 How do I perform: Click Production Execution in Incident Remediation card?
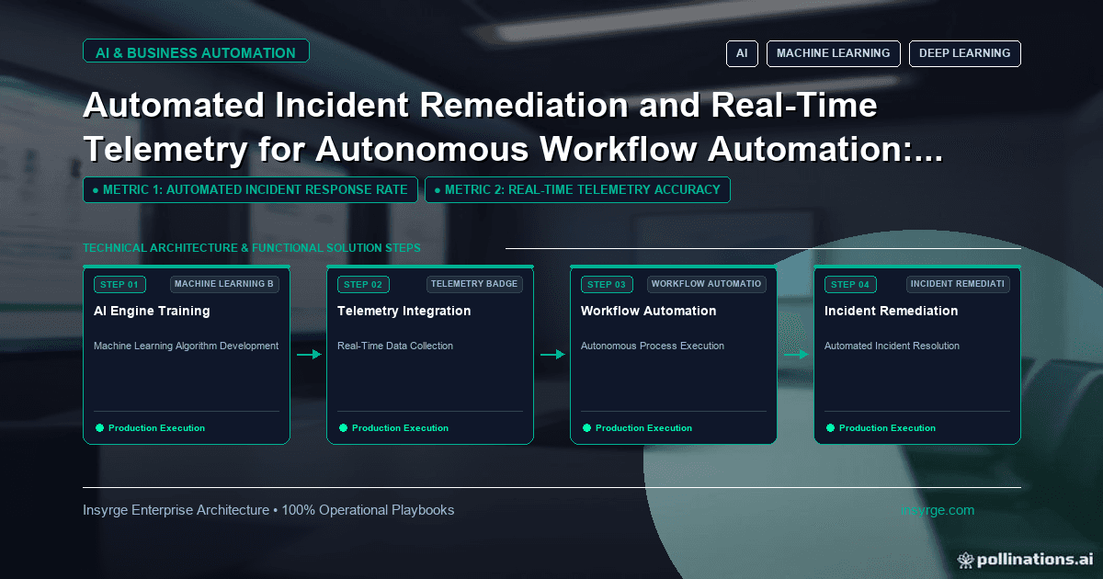pyautogui.click(x=887, y=428)
